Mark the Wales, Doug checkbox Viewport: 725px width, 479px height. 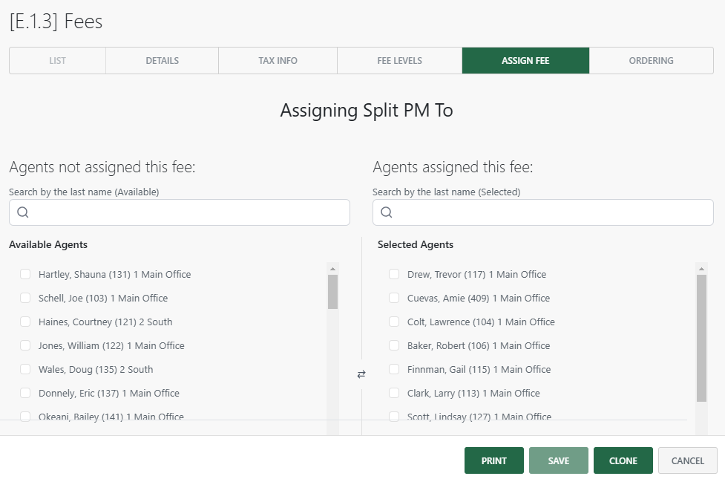(25, 369)
